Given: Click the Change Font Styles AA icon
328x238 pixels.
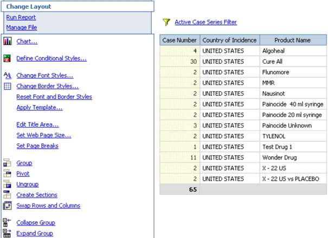Looking at the screenshot, I should tap(8, 75).
